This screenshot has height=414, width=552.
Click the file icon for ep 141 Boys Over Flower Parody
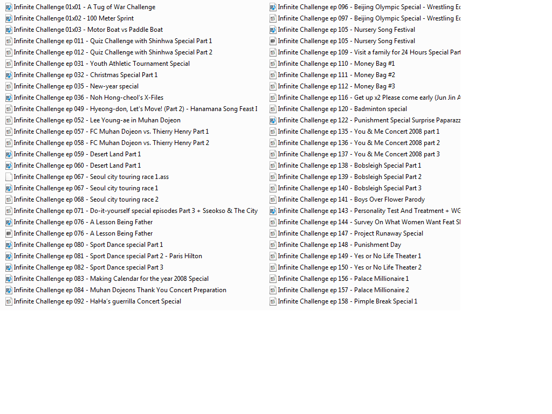[x=273, y=199]
